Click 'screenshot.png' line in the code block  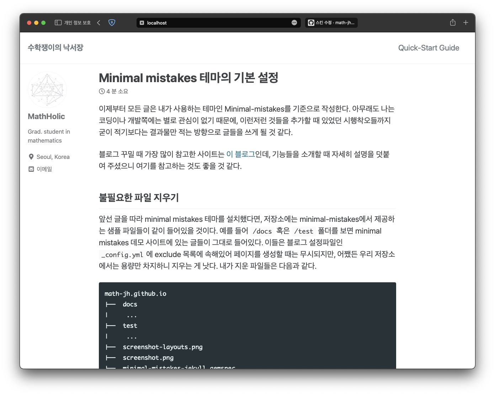[148, 358]
